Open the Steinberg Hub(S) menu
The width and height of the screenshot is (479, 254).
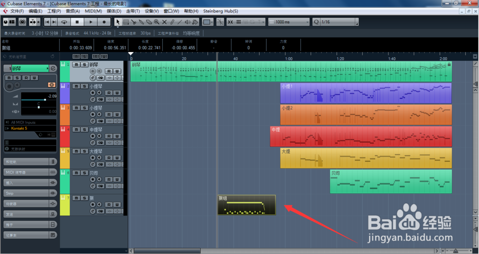pos(220,11)
